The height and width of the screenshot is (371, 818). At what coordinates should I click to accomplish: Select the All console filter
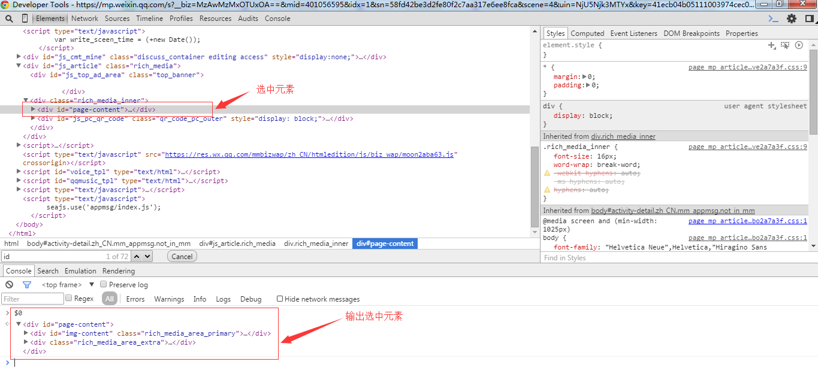(x=109, y=299)
